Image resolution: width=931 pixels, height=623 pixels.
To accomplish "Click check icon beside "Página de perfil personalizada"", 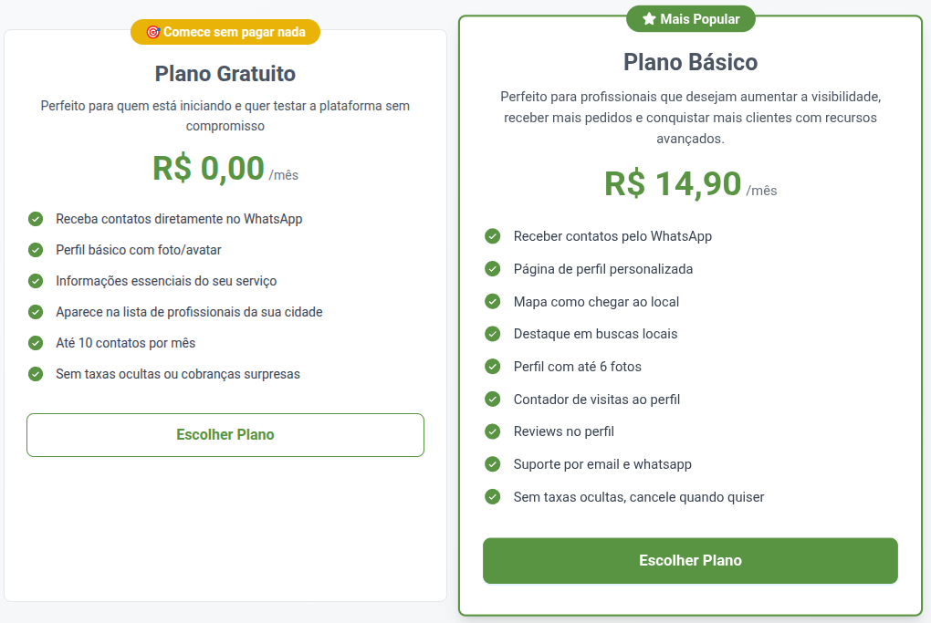I will click(x=493, y=269).
